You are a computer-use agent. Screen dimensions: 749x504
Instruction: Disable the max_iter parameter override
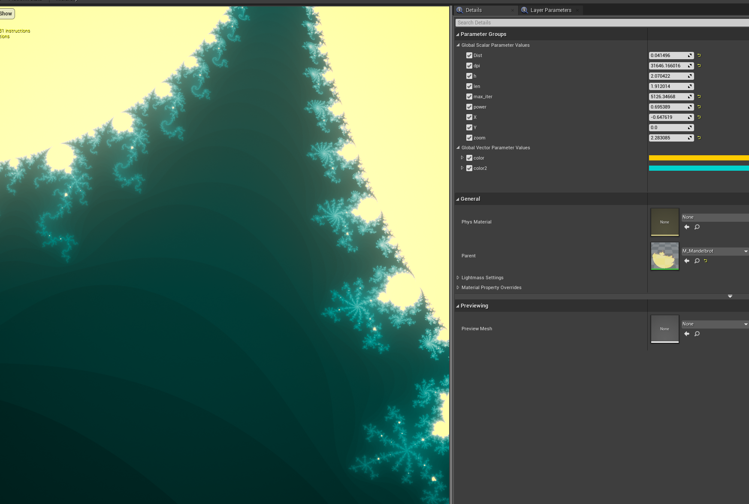pos(469,97)
